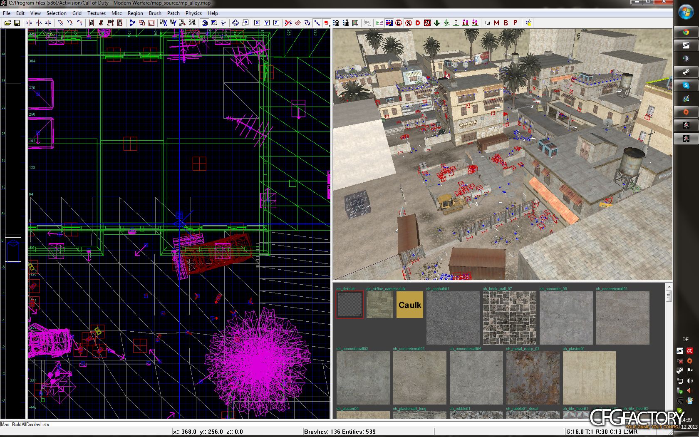Click the texture browser scrollbar up arrow

(x=669, y=287)
